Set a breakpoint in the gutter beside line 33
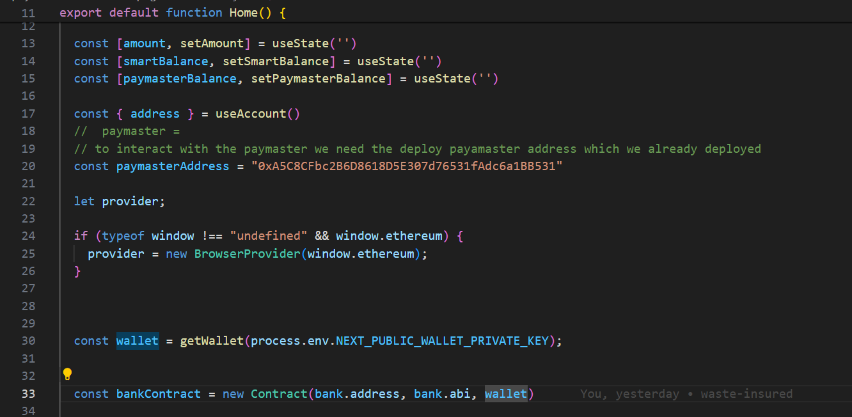Image resolution: width=852 pixels, height=417 pixels. coord(48,393)
